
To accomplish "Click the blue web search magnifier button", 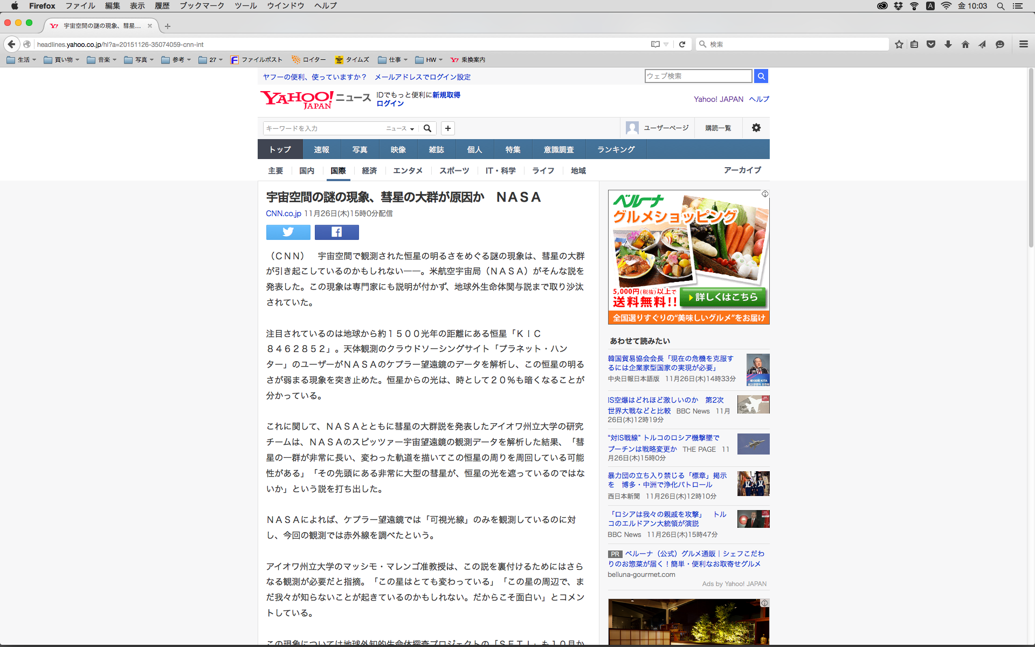I will click(x=761, y=76).
